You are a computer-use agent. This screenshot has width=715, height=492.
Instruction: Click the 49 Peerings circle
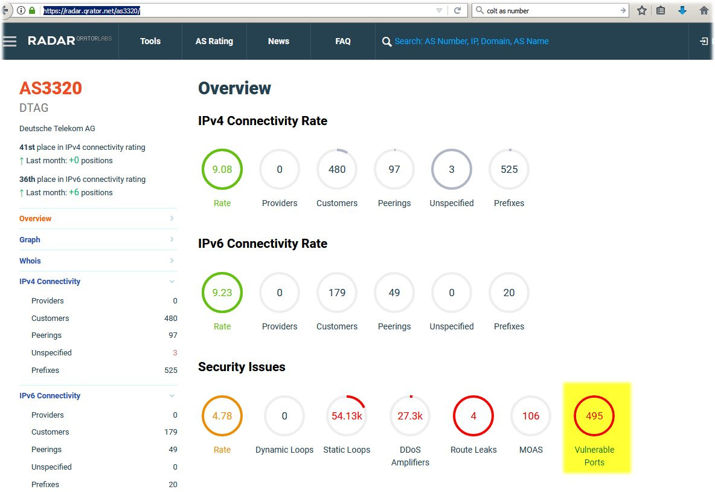[x=394, y=293]
